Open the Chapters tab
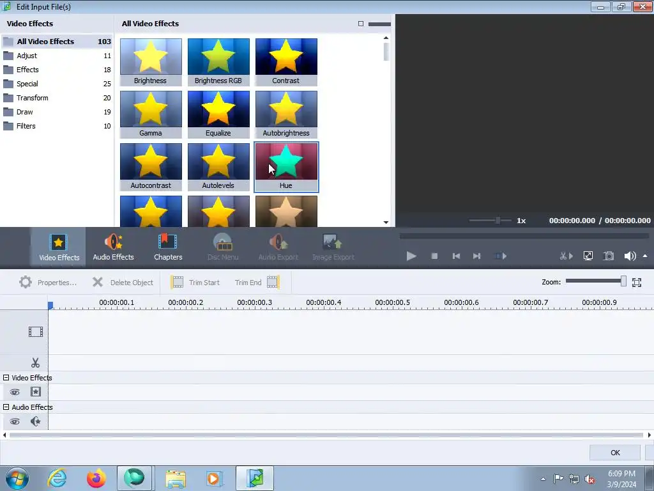 click(168, 247)
